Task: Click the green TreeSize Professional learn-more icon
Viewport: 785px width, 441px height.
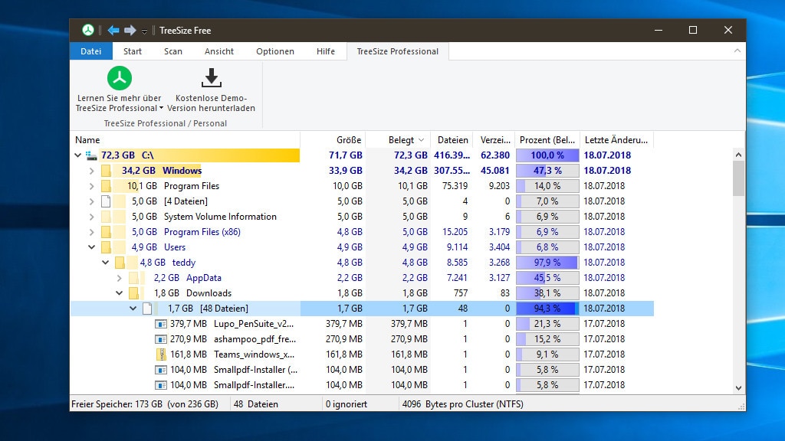Action: [x=119, y=78]
